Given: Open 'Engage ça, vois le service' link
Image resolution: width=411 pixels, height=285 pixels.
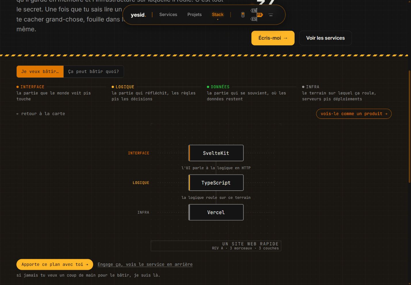Looking at the screenshot, I should pyautogui.click(x=145, y=264).
